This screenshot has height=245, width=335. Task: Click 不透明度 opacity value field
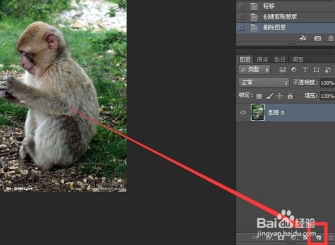pyautogui.click(x=328, y=83)
